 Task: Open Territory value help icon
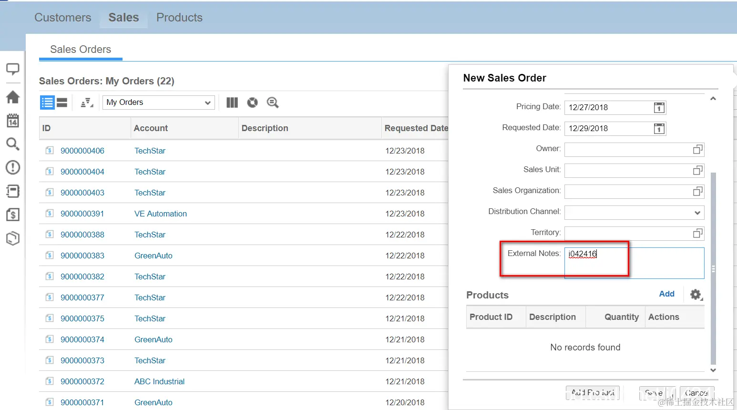click(x=697, y=234)
